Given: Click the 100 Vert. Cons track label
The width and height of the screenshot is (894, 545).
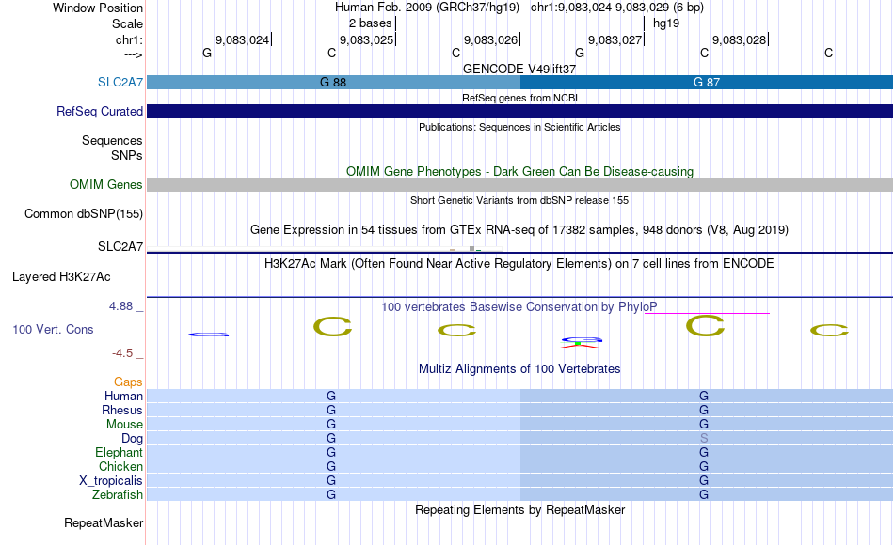Looking at the screenshot, I should (x=53, y=329).
